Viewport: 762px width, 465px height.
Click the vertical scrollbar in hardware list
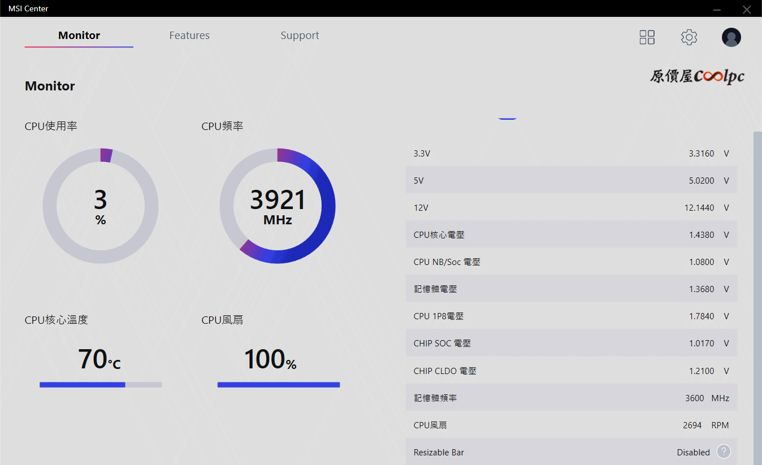tap(757, 283)
